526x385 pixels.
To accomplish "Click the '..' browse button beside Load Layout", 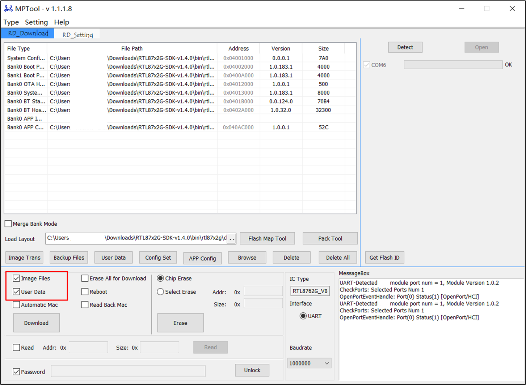I will pyautogui.click(x=232, y=239).
